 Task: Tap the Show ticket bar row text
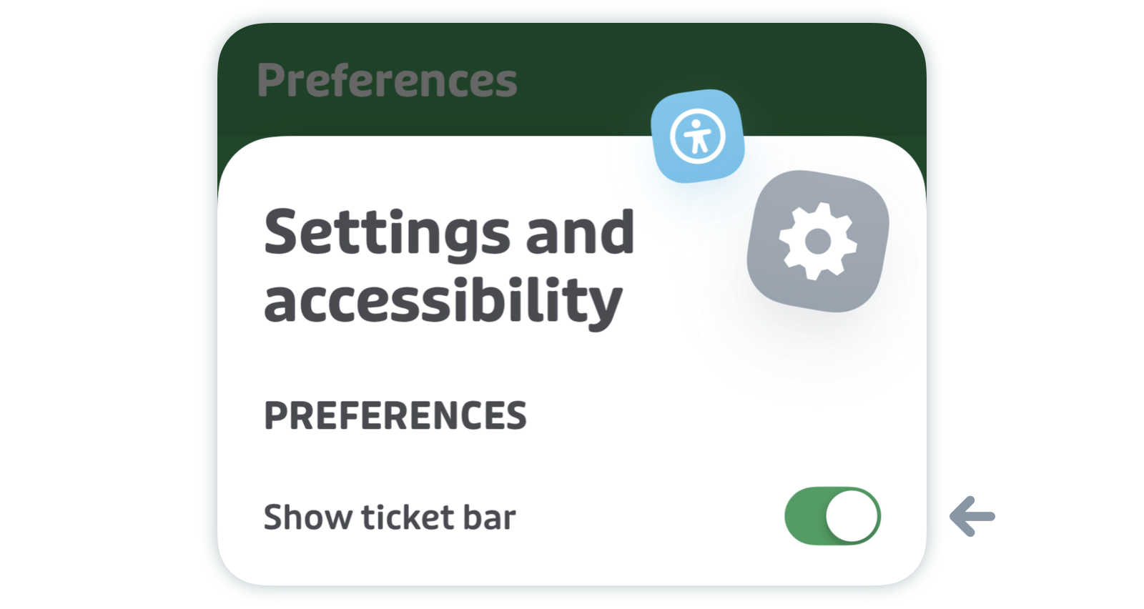click(x=390, y=517)
